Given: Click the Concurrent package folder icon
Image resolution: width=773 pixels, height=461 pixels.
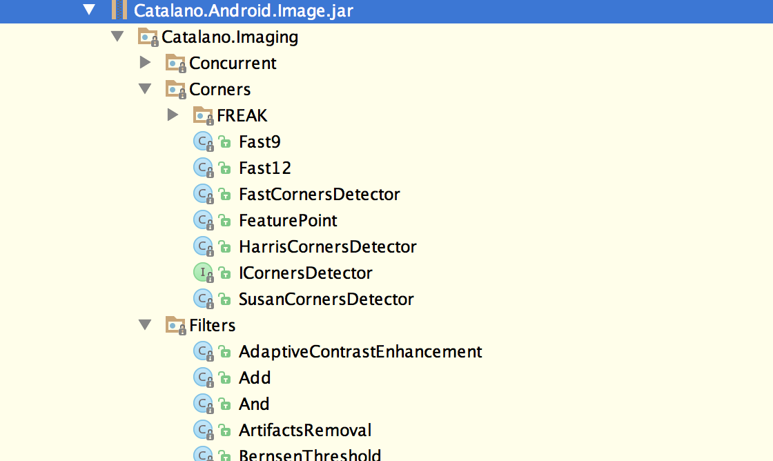Looking at the screenshot, I should tap(175, 63).
